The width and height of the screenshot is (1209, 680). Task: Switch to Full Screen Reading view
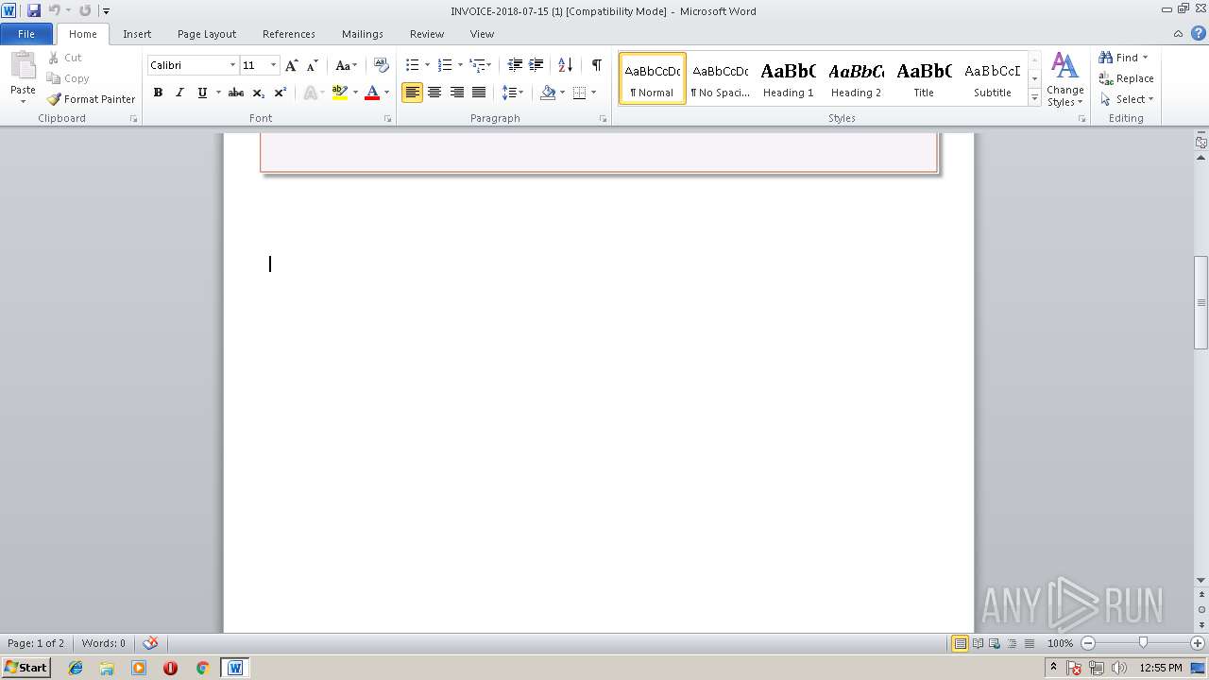978,643
